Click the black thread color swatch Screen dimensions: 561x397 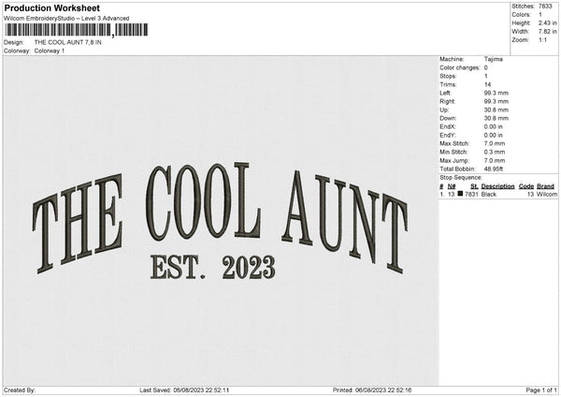(460, 194)
